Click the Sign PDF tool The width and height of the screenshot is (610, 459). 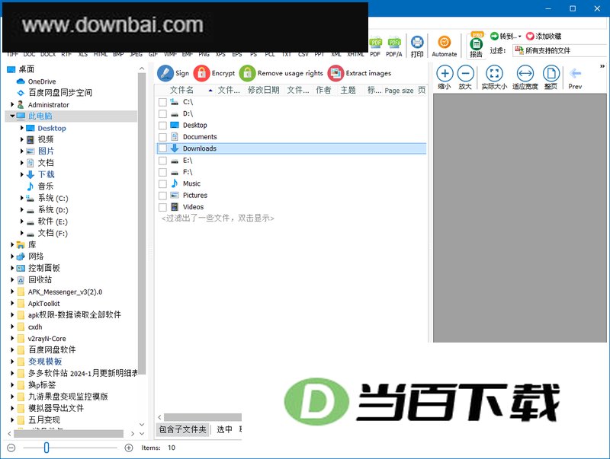click(173, 73)
